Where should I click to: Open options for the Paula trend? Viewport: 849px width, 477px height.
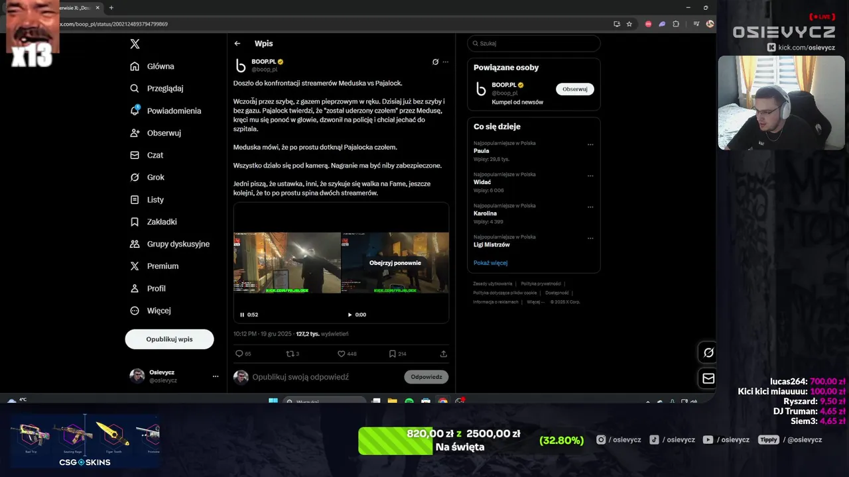tap(590, 144)
